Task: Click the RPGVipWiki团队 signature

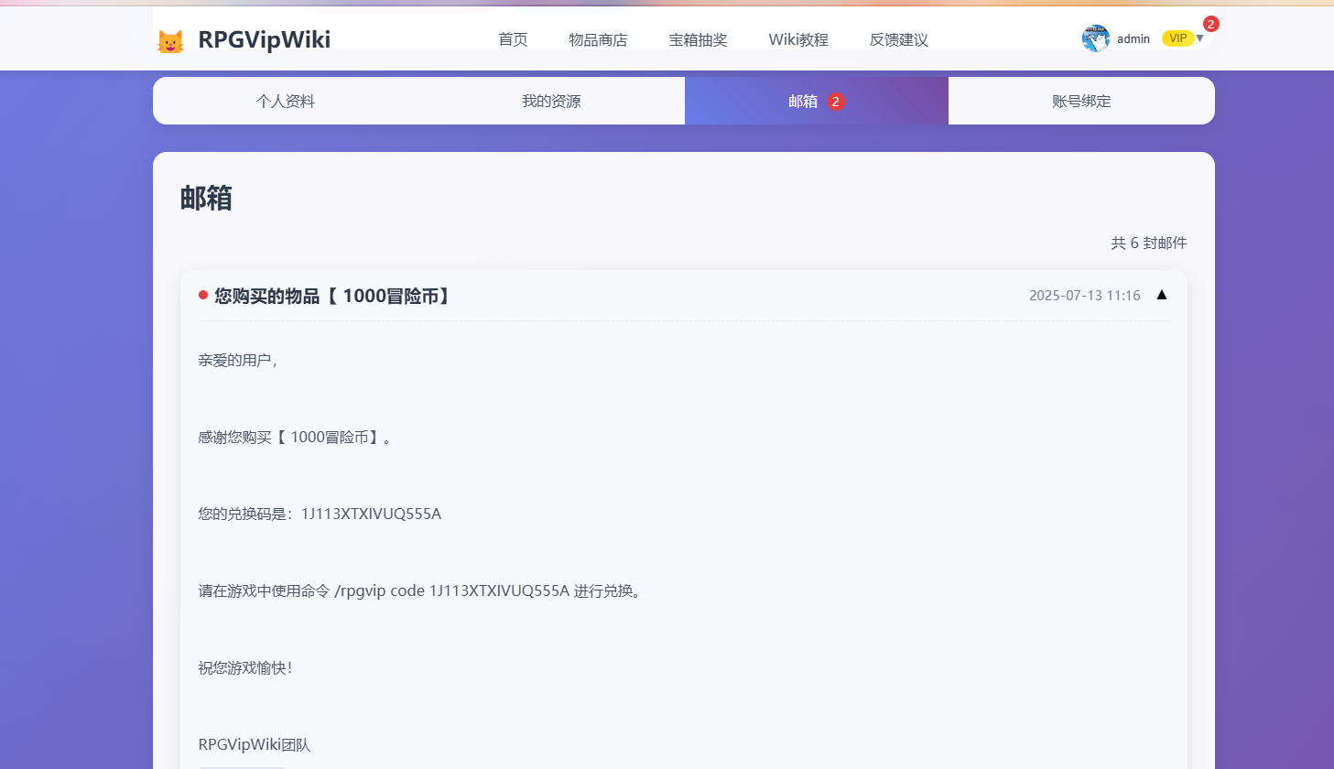Action: 255,744
